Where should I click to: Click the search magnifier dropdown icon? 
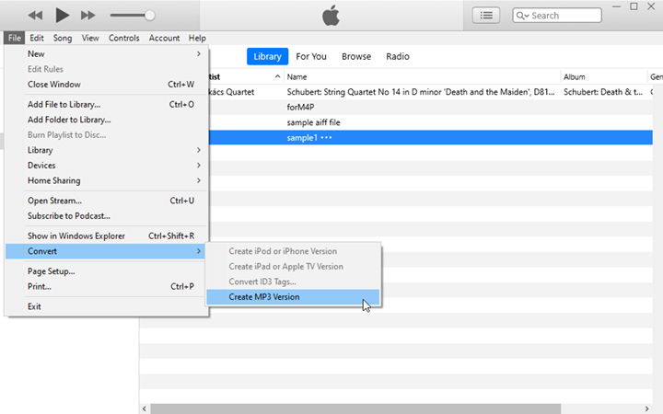click(x=522, y=15)
